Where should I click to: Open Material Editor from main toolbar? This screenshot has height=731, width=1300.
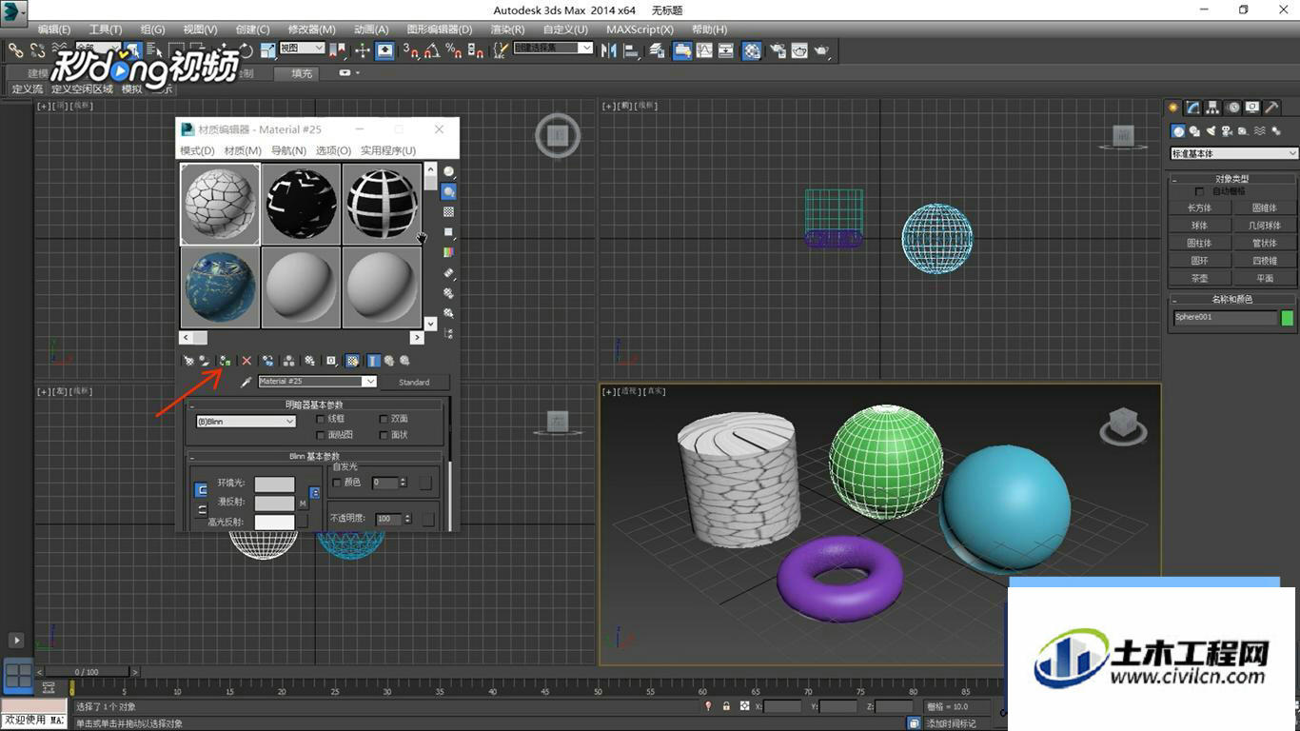(752, 50)
